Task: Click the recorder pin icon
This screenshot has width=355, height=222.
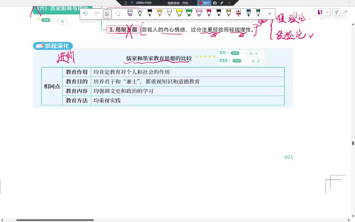Action: point(132,3)
